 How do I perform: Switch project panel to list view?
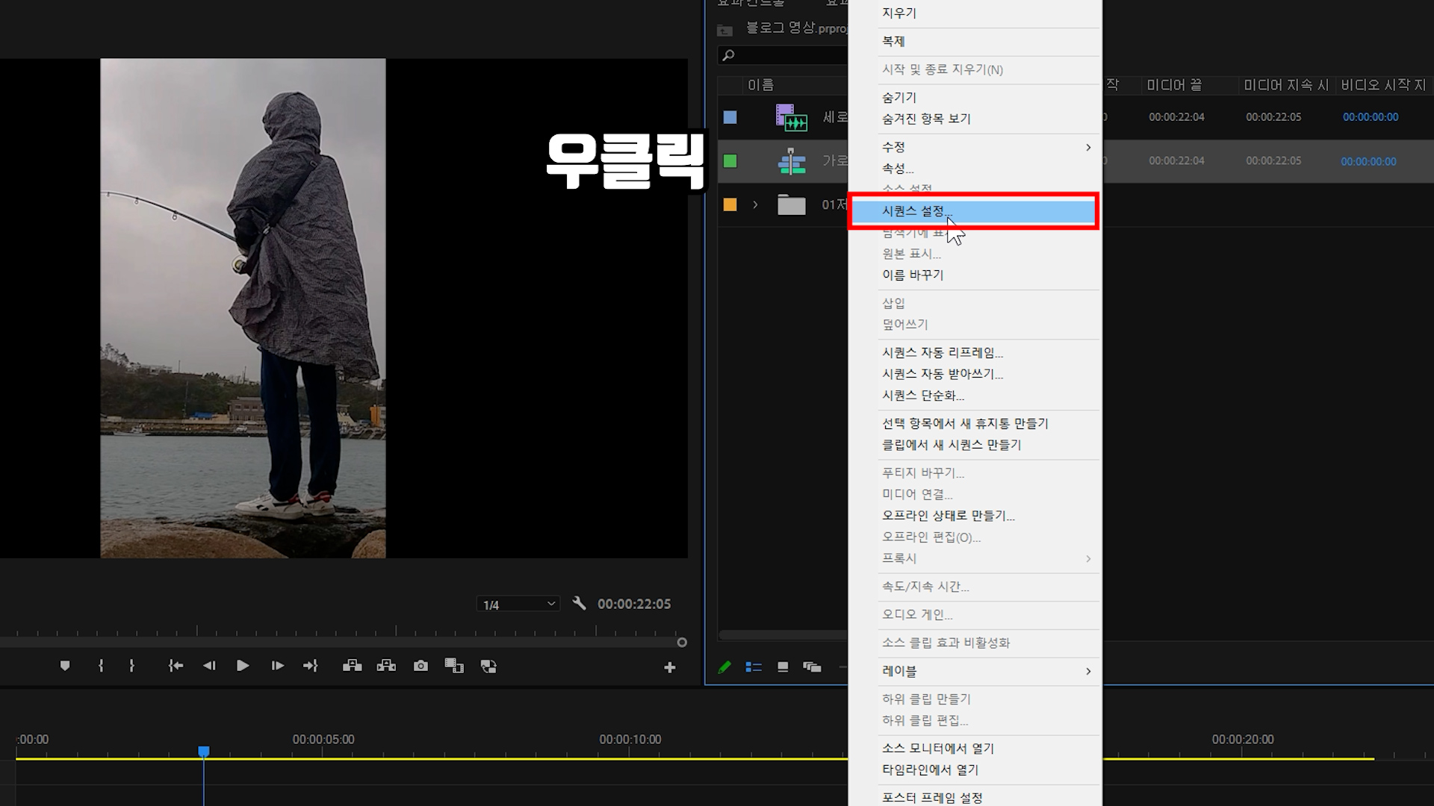[x=754, y=667]
